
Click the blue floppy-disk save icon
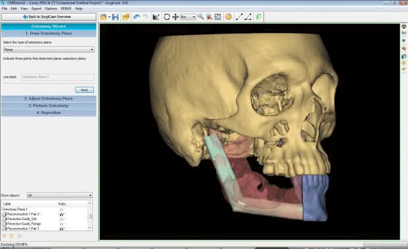pos(115,17)
